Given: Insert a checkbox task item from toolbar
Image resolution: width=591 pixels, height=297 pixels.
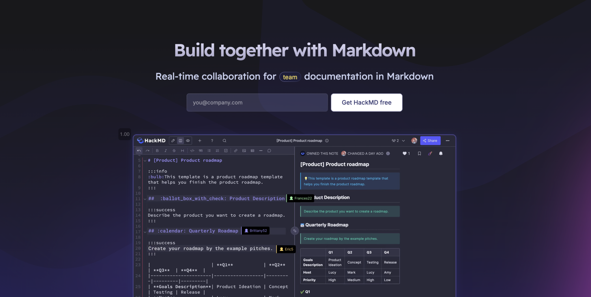Looking at the screenshot, I should (x=226, y=151).
